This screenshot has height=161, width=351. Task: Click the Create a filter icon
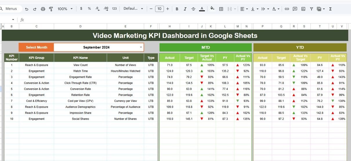pos(311,9)
